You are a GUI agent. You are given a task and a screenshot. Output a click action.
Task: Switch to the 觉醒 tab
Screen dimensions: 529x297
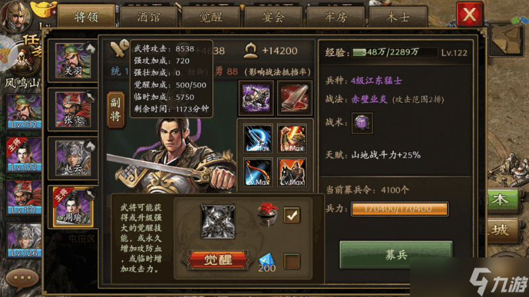pos(211,17)
